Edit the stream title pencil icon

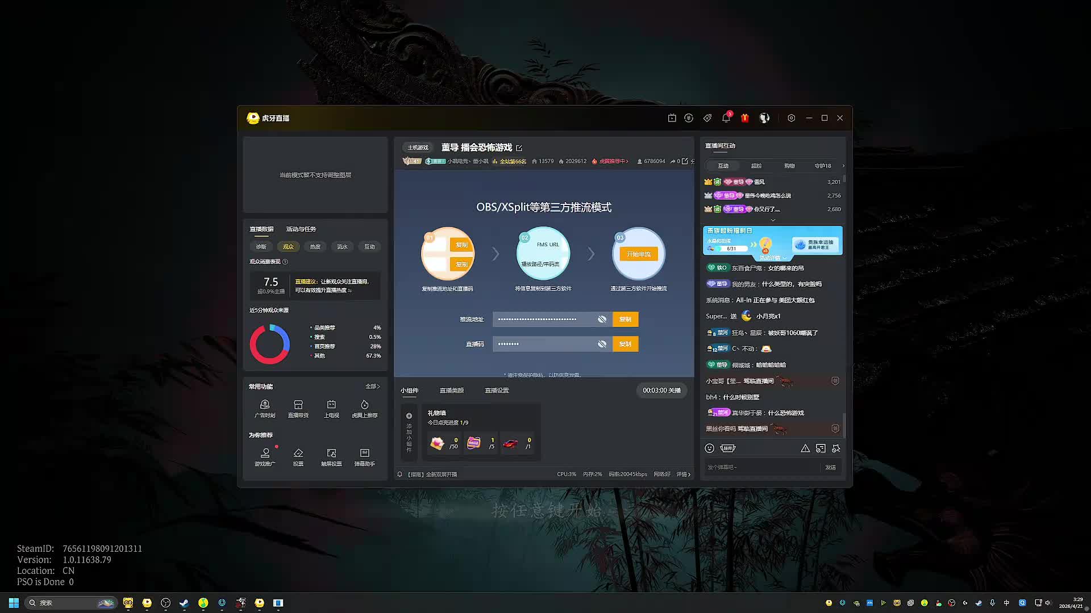[519, 148]
